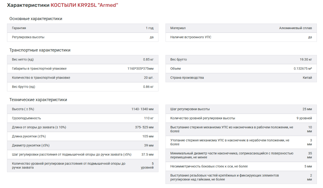Click the Количество в транспортной упаковке label
The width and height of the screenshot is (323, 188).
(41, 78)
